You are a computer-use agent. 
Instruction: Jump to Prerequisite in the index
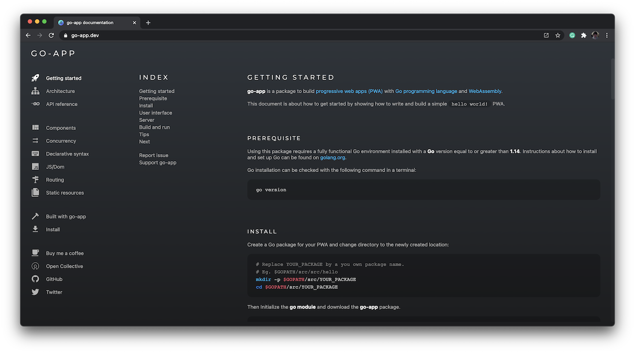click(153, 99)
